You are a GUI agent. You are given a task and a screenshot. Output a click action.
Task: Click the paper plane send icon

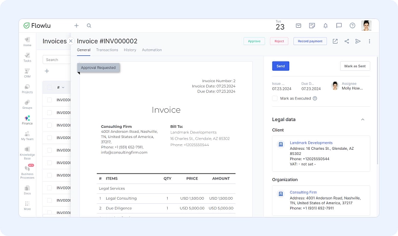(x=358, y=42)
